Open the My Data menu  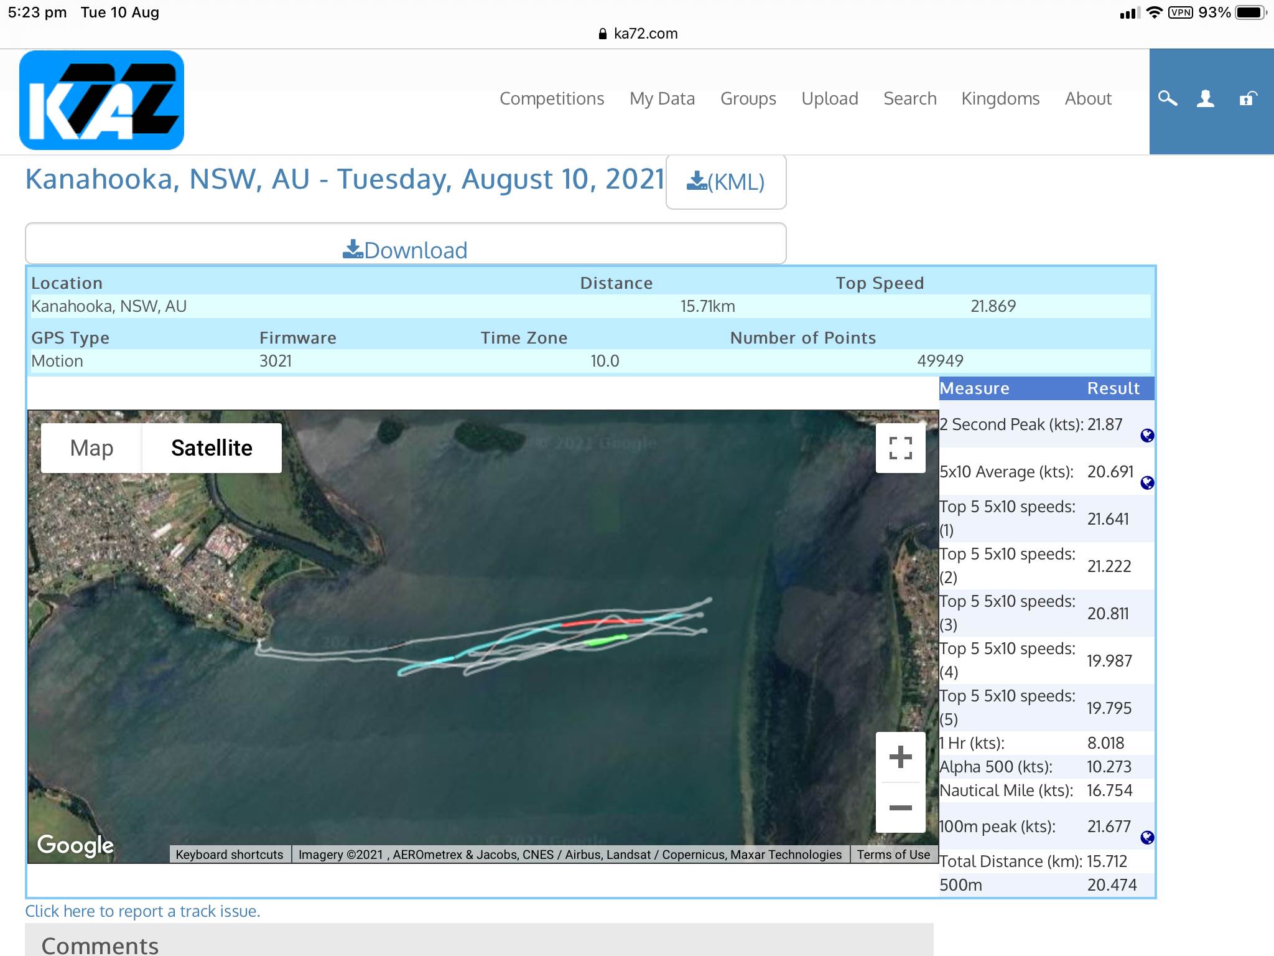pos(662,99)
